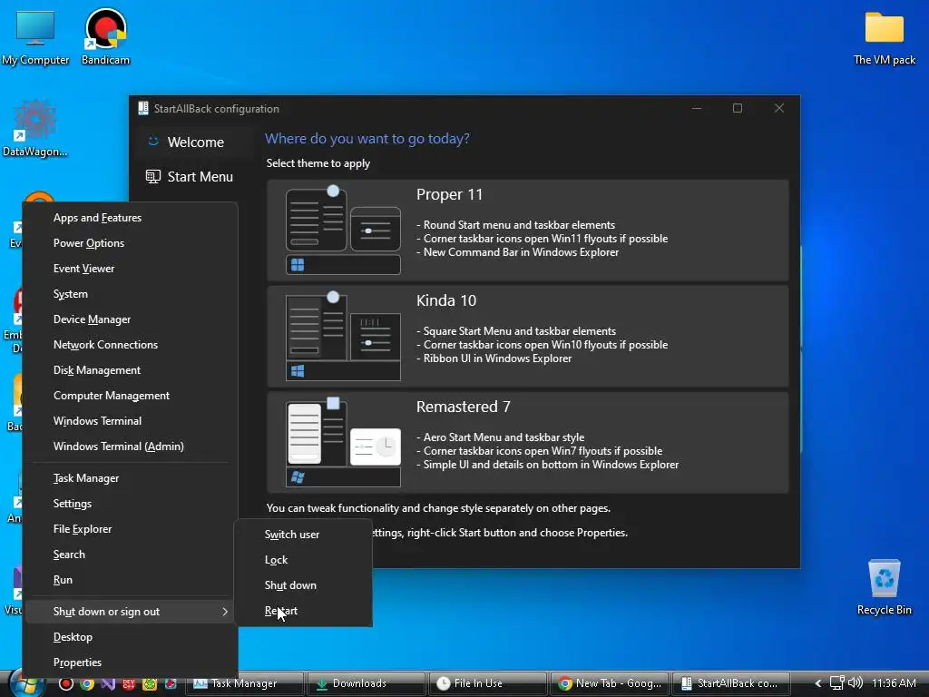Apply the Remastered 7 theme
Image resolution: width=929 pixels, height=697 pixels.
point(528,443)
